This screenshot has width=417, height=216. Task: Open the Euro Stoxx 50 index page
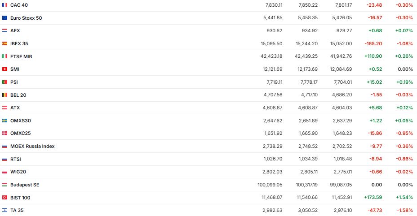point(26,18)
